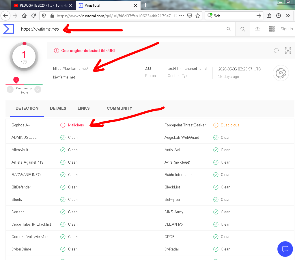The image size is (295, 260).
Task: Click the CINS Army engine name
Action: point(174,212)
